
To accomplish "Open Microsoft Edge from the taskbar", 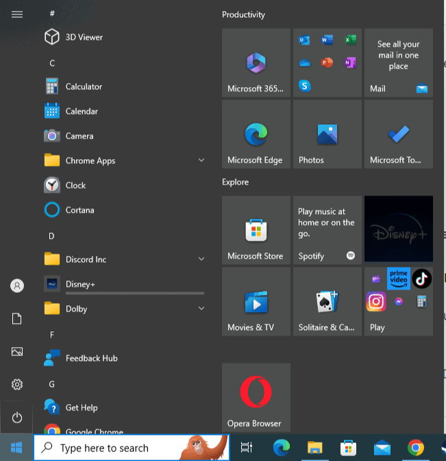I will 282,447.
